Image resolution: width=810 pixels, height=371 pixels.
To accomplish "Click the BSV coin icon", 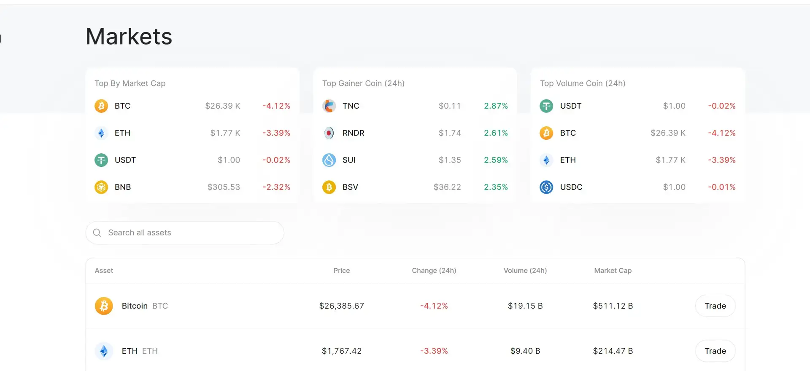I will pos(329,187).
